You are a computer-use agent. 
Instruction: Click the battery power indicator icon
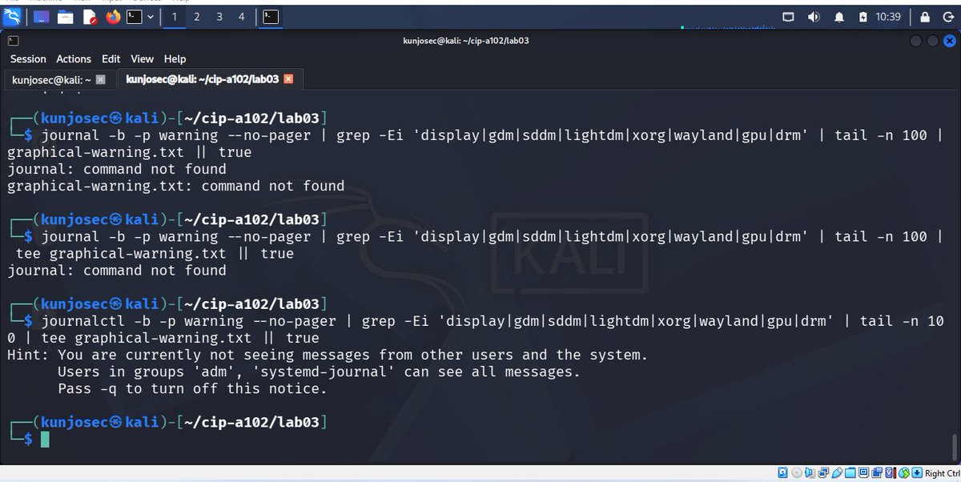click(862, 17)
